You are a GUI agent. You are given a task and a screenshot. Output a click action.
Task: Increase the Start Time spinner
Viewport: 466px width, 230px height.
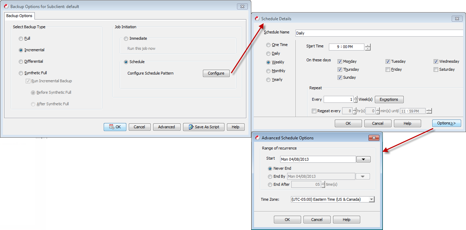368,45
